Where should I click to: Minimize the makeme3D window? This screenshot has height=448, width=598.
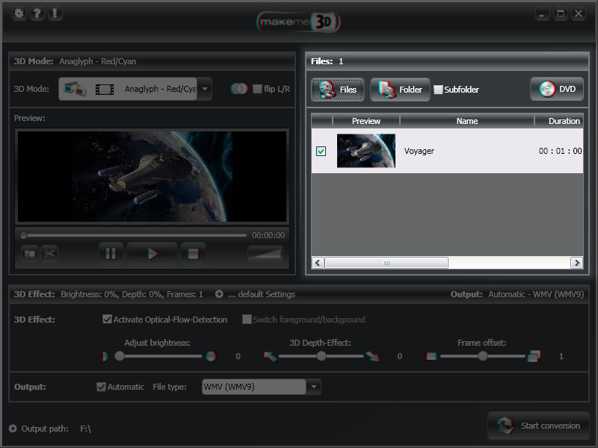click(x=542, y=14)
